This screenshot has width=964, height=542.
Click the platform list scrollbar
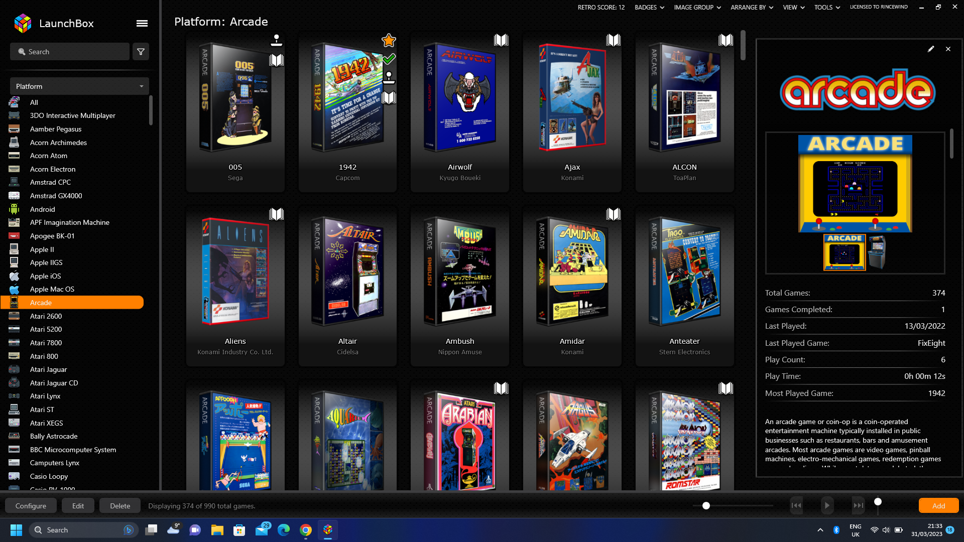tap(151, 110)
